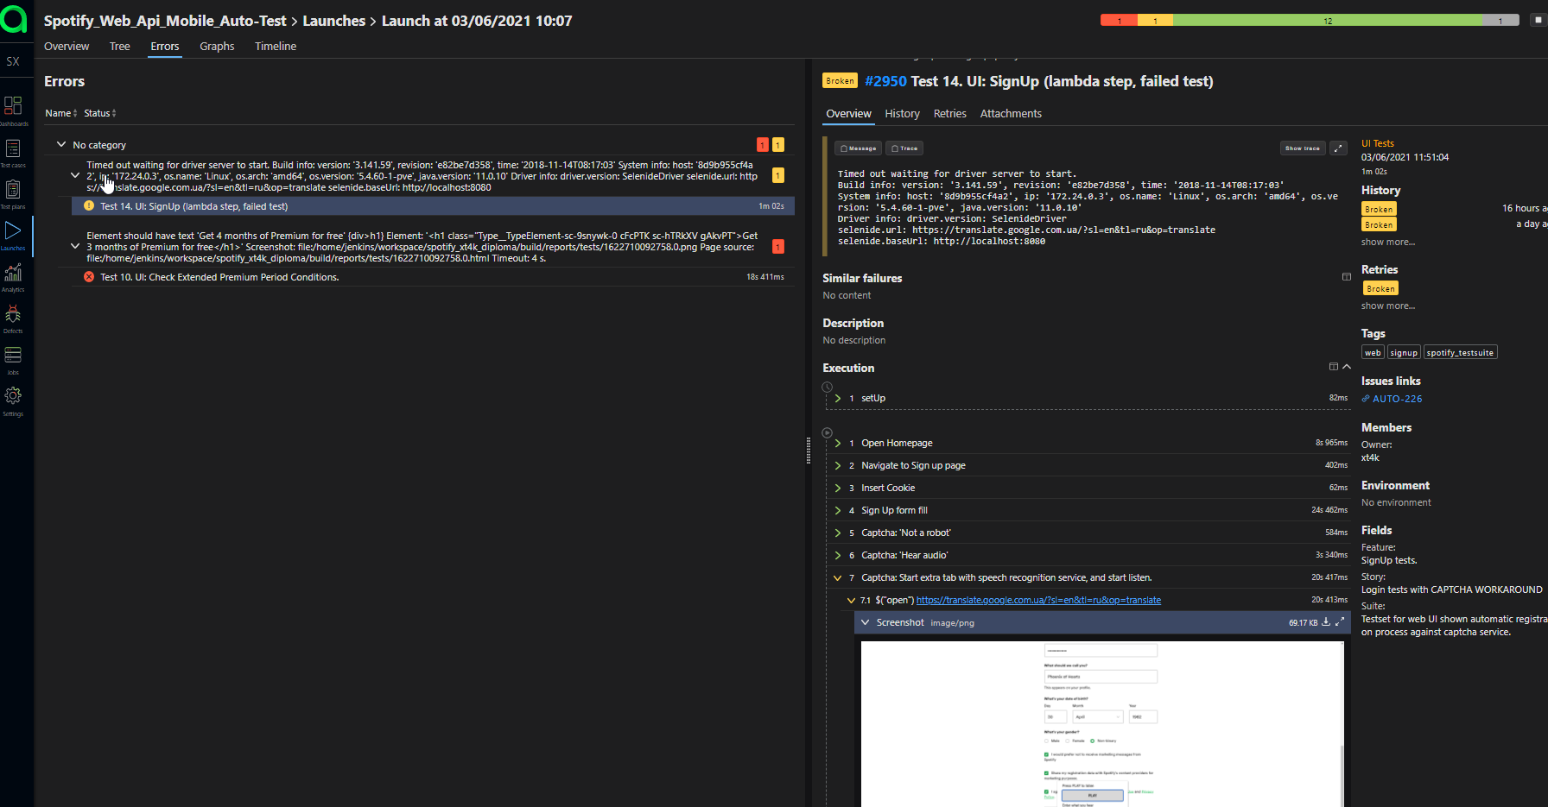Open Settings from the sidebar
The width and height of the screenshot is (1548, 807).
click(13, 398)
